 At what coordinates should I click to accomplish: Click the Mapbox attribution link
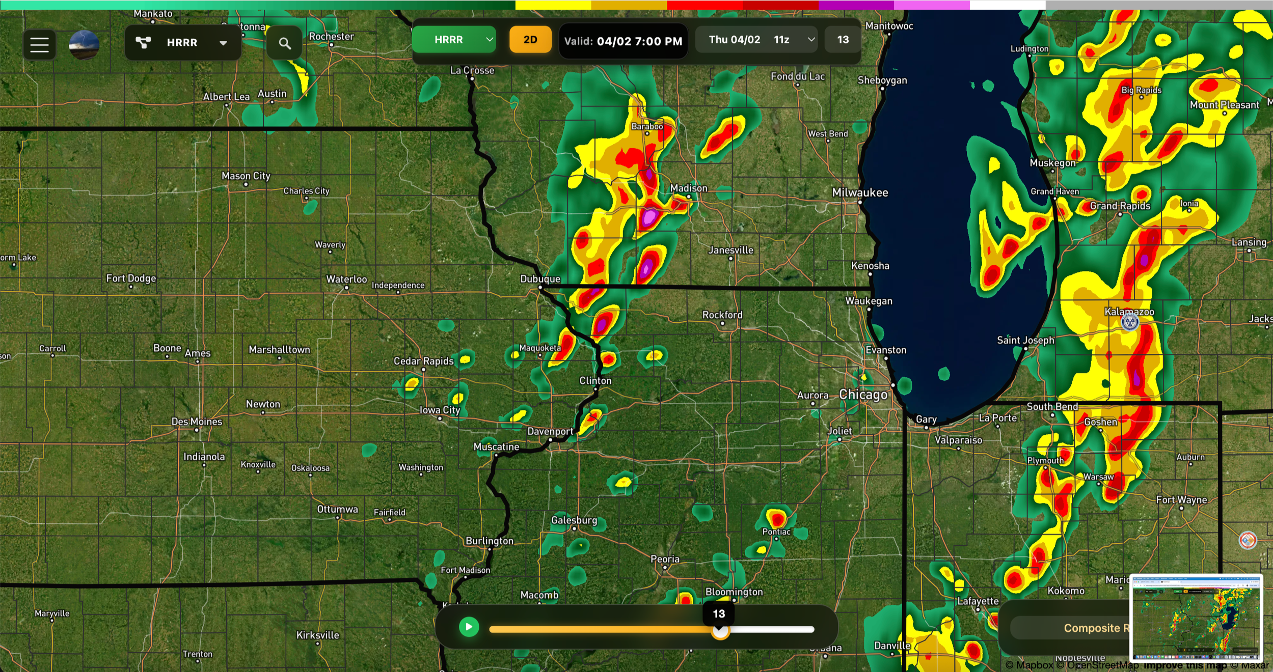coord(1029,665)
